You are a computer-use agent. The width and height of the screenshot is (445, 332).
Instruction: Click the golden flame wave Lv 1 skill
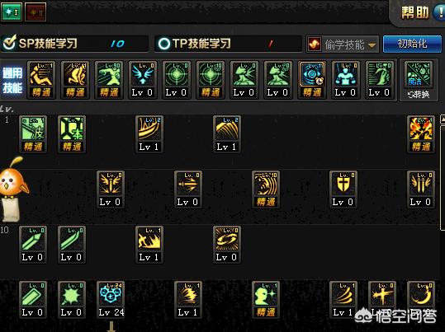pos(149,245)
